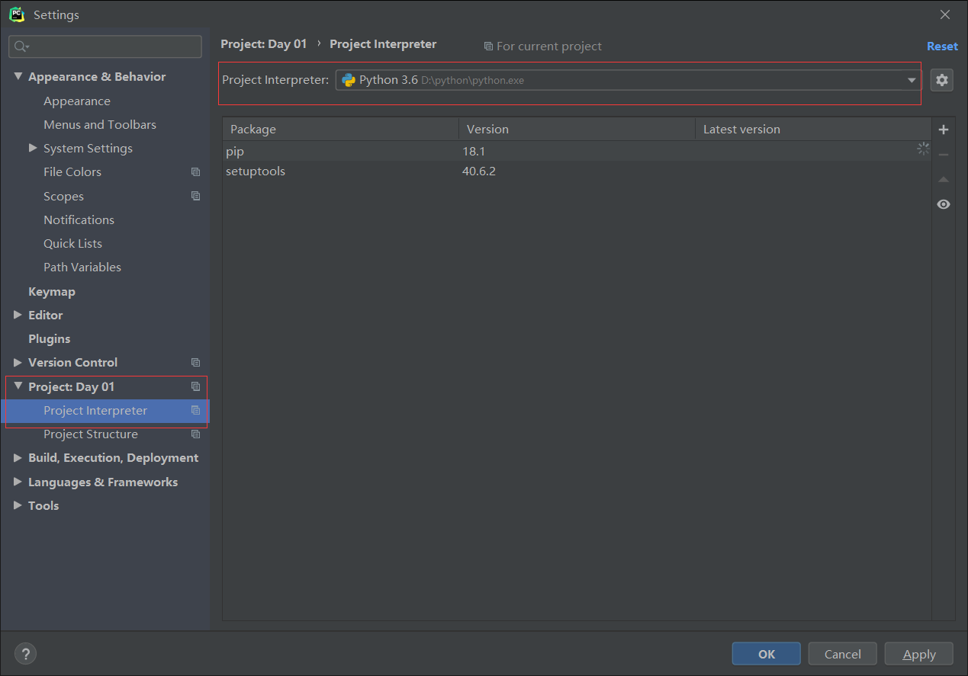This screenshot has height=676, width=968.
Task: Click the Package column header
Action: tap(341, 129)
